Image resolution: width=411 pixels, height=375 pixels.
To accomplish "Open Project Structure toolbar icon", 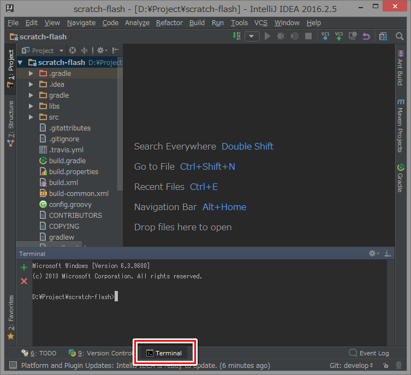I will click(383, 37).
